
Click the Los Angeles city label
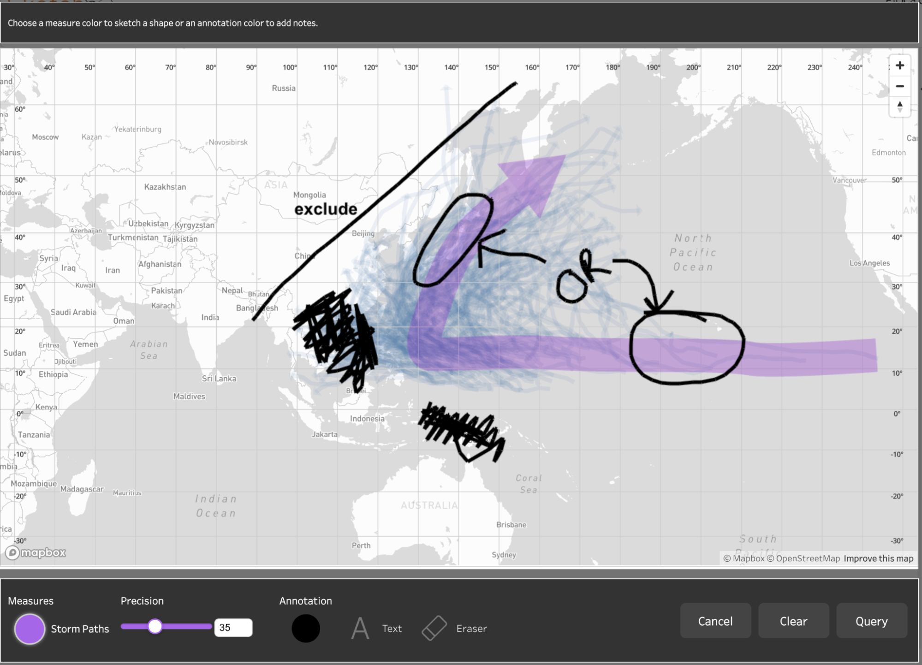[869, 263]
